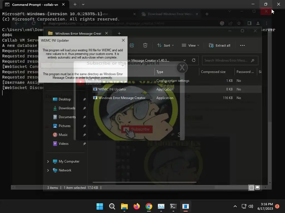Image resolution: width=285 pixels, height=213 pixels.
Task: Select My Computer in the sidebar
Action: point(69,161)
